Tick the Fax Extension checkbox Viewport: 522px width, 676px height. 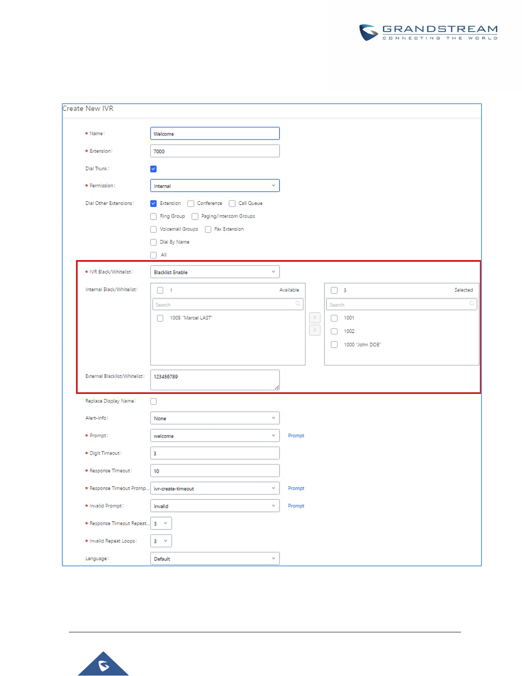point(208,229)
